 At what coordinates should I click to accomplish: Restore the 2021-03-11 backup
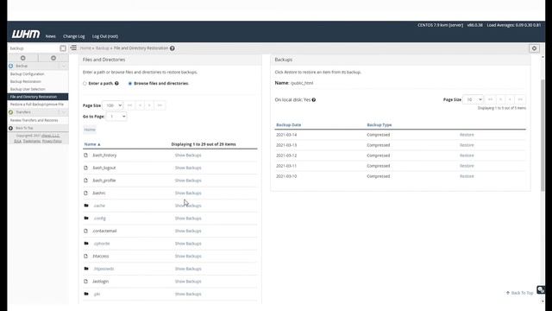click(467, 166)
